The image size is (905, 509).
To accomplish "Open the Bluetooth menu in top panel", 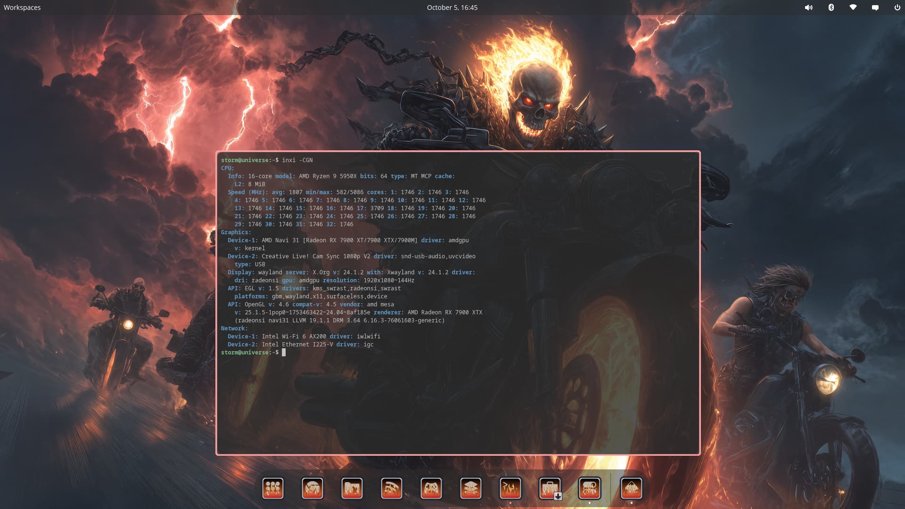I will click(831, 8).
